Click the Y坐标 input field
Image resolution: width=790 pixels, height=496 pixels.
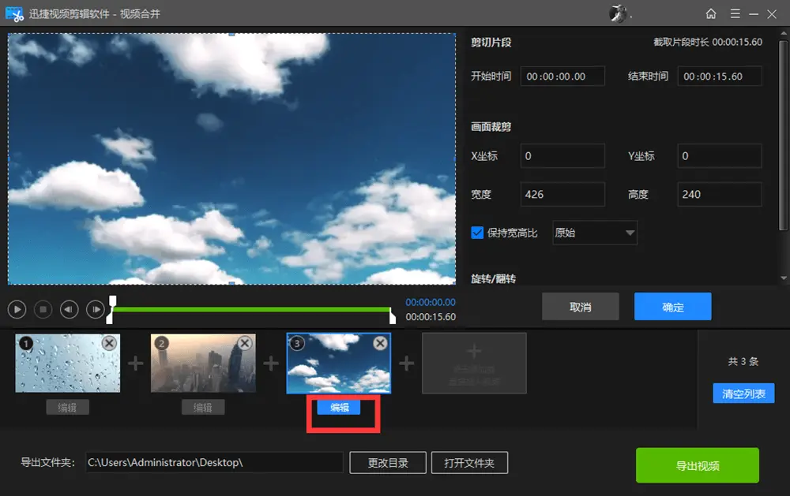pyautogui.click(x=720, y=156)
